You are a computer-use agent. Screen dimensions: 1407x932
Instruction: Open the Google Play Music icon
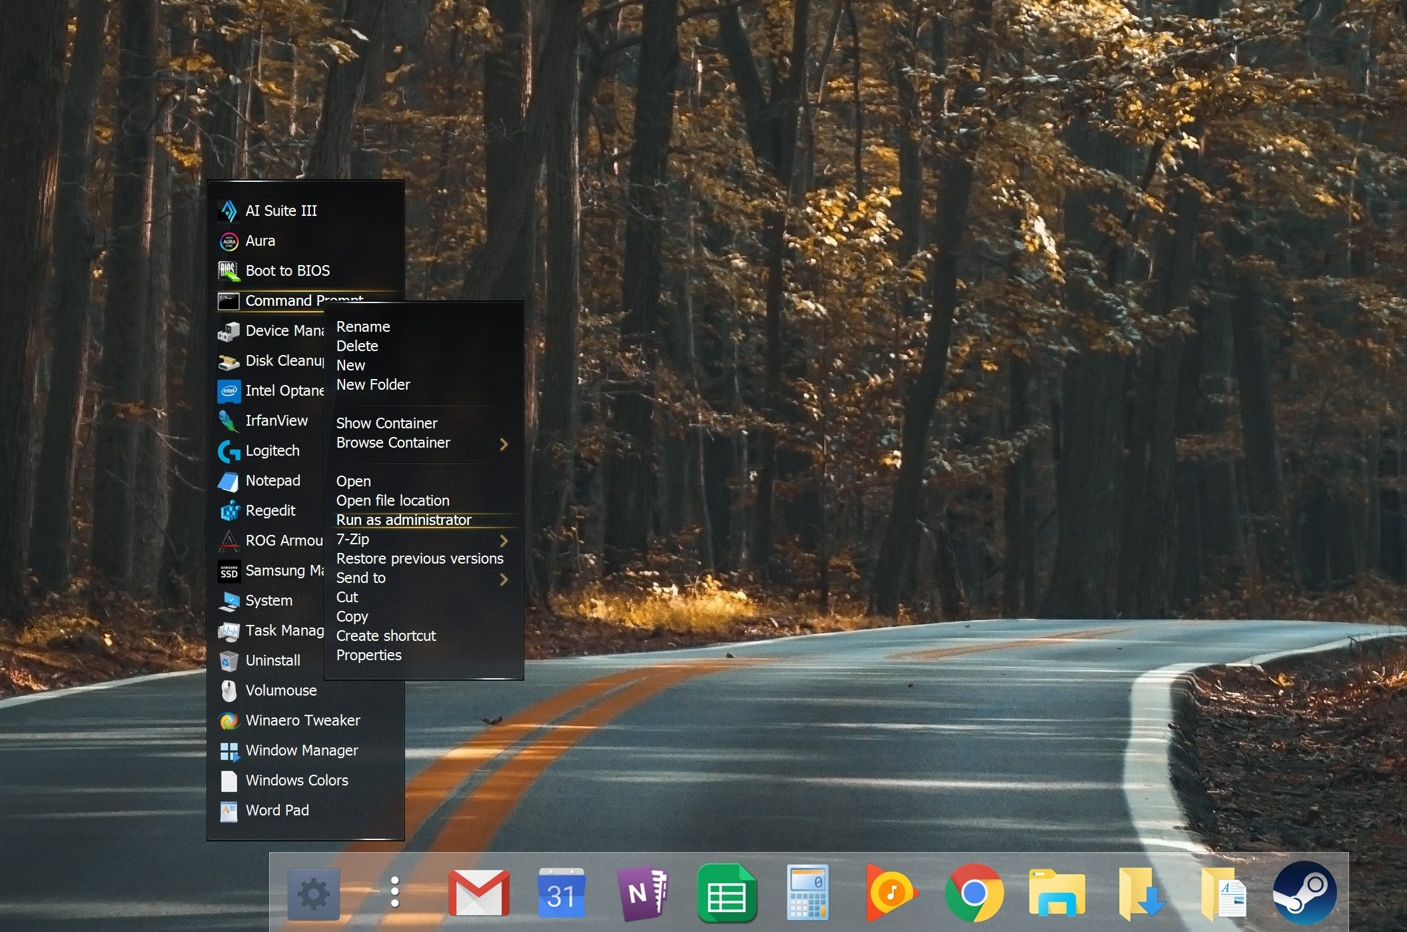pyautogui.click(x=891, y=893)
